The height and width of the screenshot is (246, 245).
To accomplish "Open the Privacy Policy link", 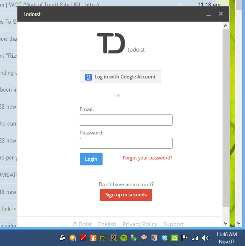I will pyautogui.click(x=140, y=224).
